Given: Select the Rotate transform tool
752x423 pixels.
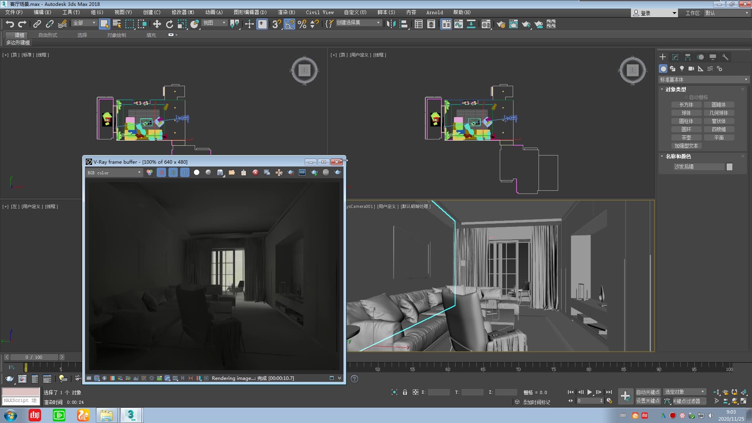Looking at the screenshot, I should (169, 24).
